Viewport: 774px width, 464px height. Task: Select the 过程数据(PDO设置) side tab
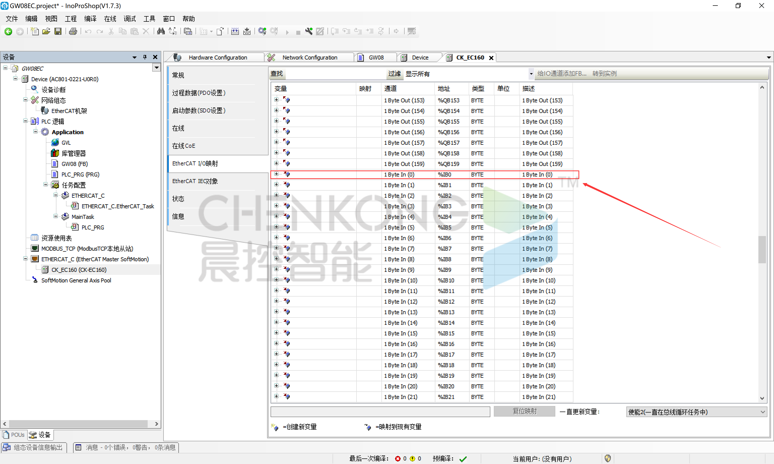[x=199, y=93]
